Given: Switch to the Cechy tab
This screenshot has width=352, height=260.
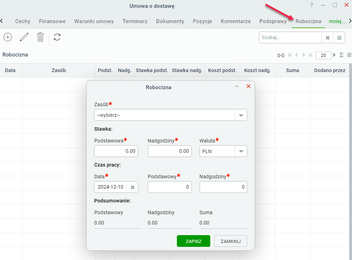Looking at the screenshot, I should click(x=23, y=21).
